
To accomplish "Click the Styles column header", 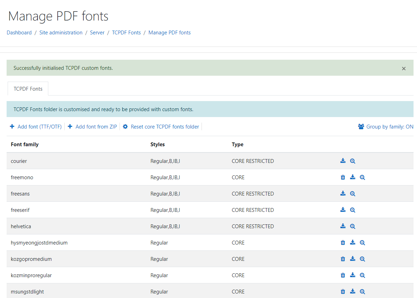I will [157, 144].
